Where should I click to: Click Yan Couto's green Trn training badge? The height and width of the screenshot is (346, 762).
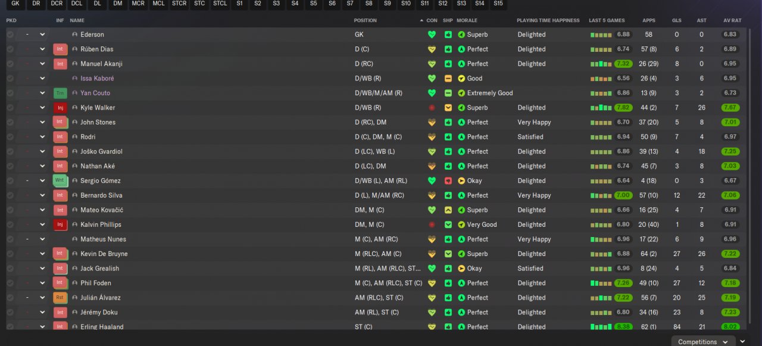point(60,93)
